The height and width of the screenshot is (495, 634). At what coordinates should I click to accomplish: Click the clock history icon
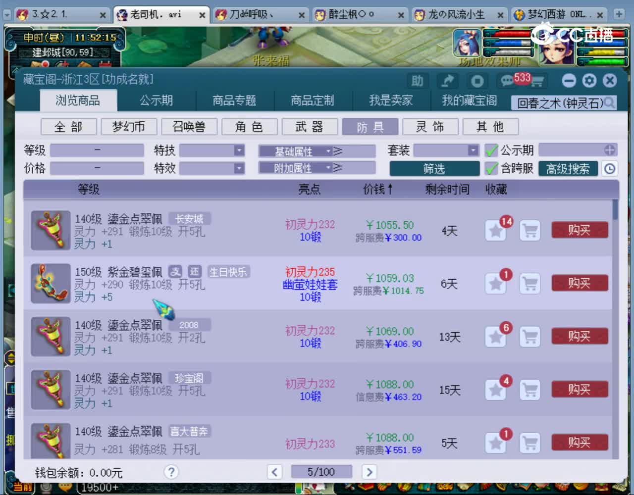click(610, 169)
